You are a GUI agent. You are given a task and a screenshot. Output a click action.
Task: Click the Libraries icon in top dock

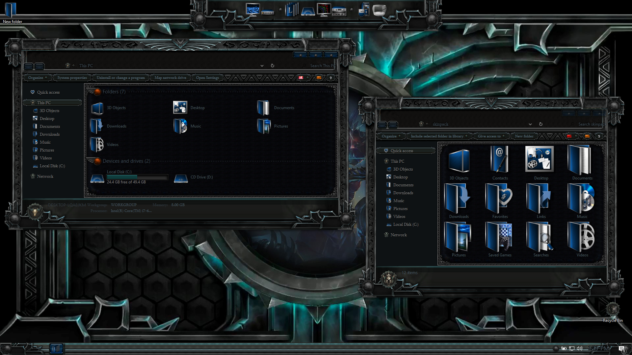pos(292,10)
